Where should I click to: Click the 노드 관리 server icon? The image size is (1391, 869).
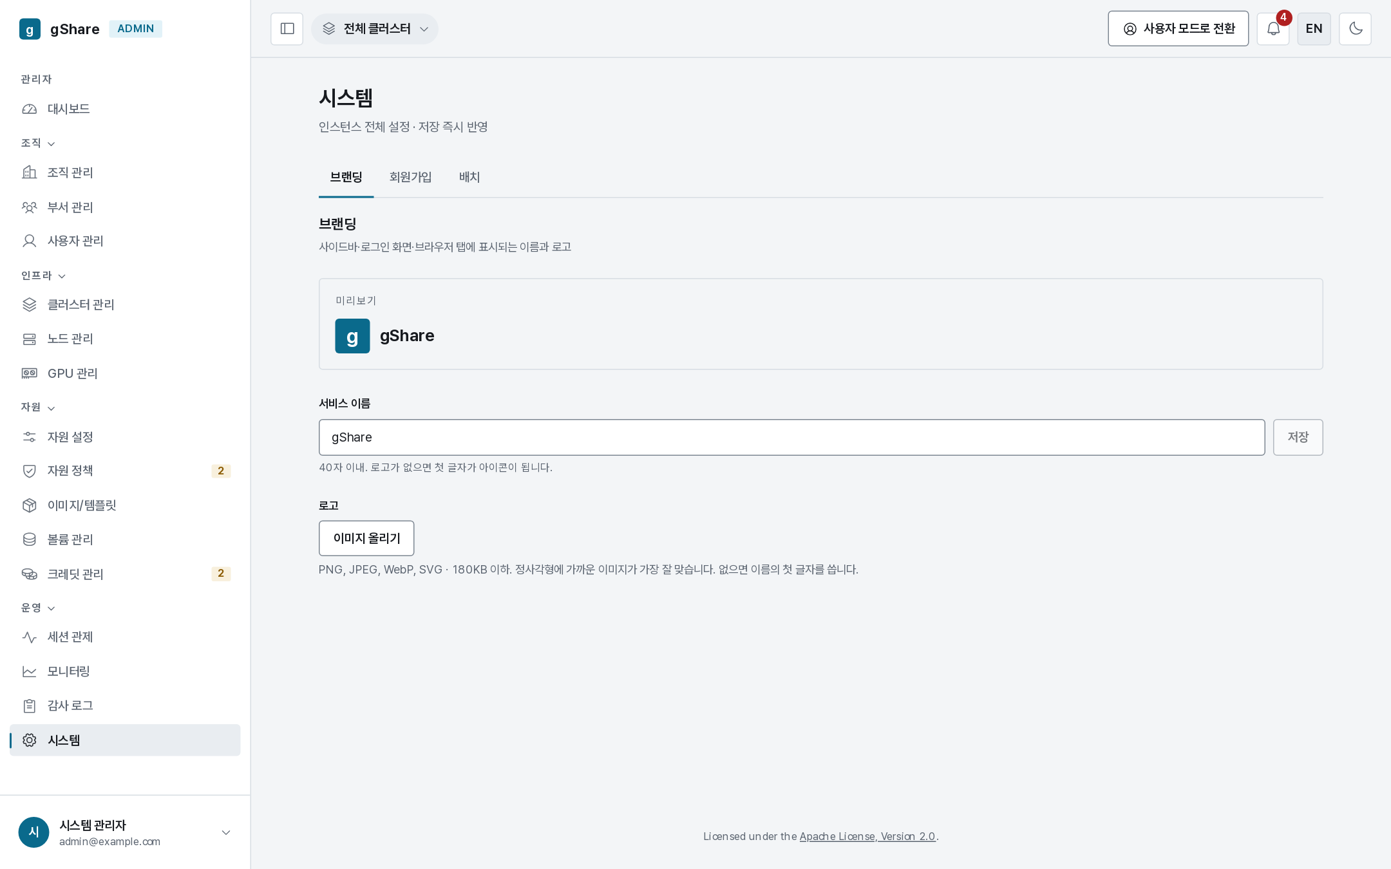[x=30, y=339]
